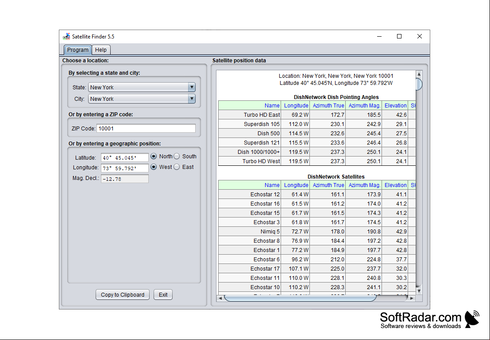Click Name header in DishNetwork Satellites table
The image size is (490, 340).
pyautogui.click(x=250, y=185)
